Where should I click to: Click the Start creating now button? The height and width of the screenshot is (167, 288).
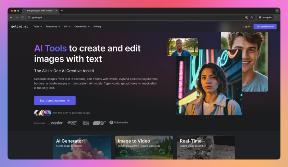click(x=55, y=100)
